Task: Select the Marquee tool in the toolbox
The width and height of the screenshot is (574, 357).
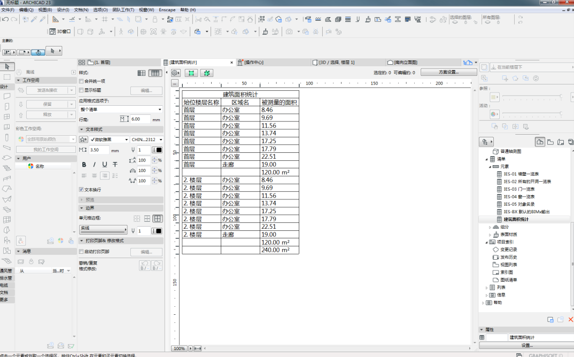Action: pos(7,77)
